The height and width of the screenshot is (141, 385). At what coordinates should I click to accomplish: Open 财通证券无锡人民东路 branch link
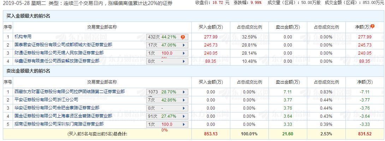click(x=59, y=53)
